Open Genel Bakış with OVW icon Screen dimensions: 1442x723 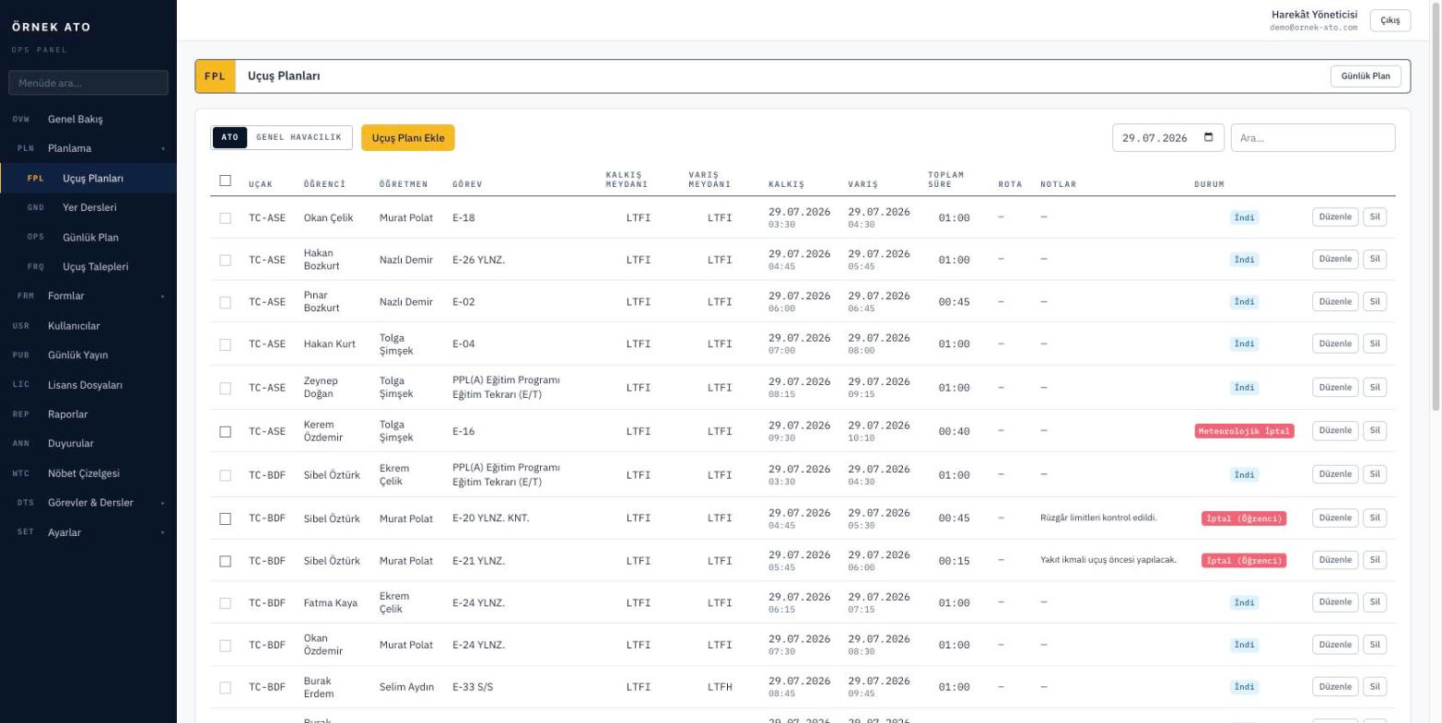coord(88,119)
